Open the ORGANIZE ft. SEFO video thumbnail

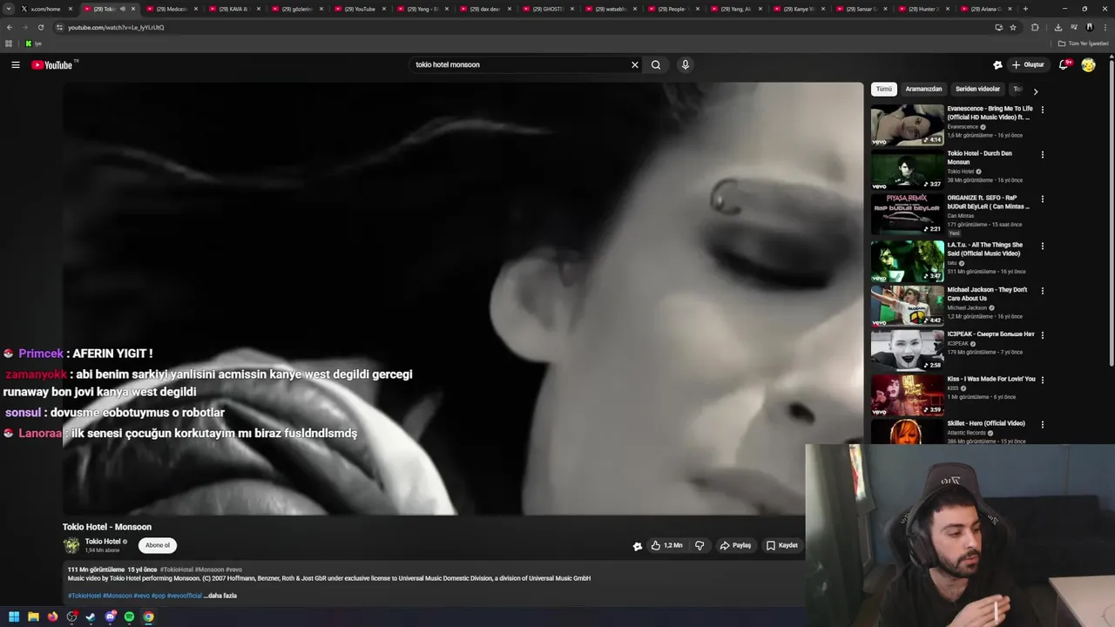coord(908,214)
